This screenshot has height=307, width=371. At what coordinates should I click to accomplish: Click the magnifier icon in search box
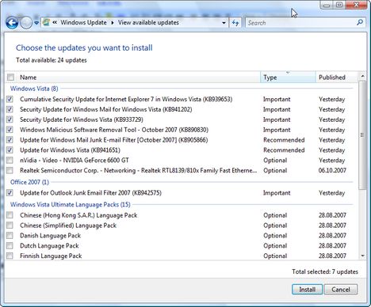pyautogui.click(x=360, y=23)
